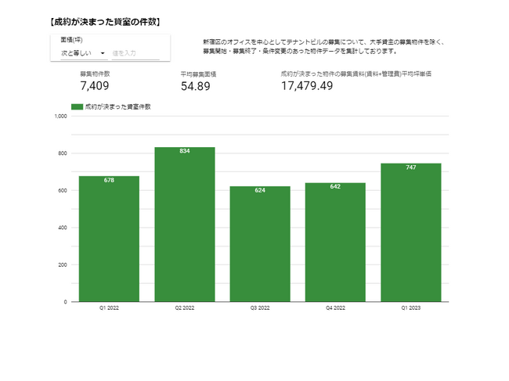The height and width of the screenshot is (381, 509).
Task: Click the 平均募集面積 scorecard value 54.89
Action: click(x=196, y=86)
